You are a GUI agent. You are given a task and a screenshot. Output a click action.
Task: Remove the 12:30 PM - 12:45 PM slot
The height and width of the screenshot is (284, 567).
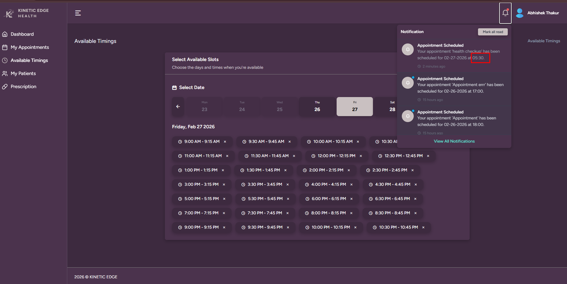click(428, 156)
